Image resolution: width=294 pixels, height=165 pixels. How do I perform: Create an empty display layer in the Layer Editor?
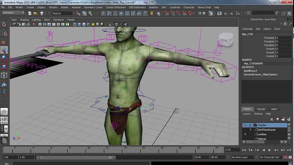pyautogui.click(x=283, y=119)
